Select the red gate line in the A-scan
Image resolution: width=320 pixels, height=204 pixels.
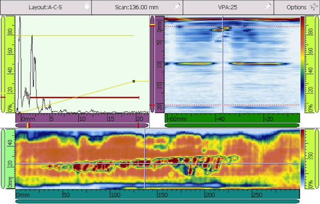84,97
